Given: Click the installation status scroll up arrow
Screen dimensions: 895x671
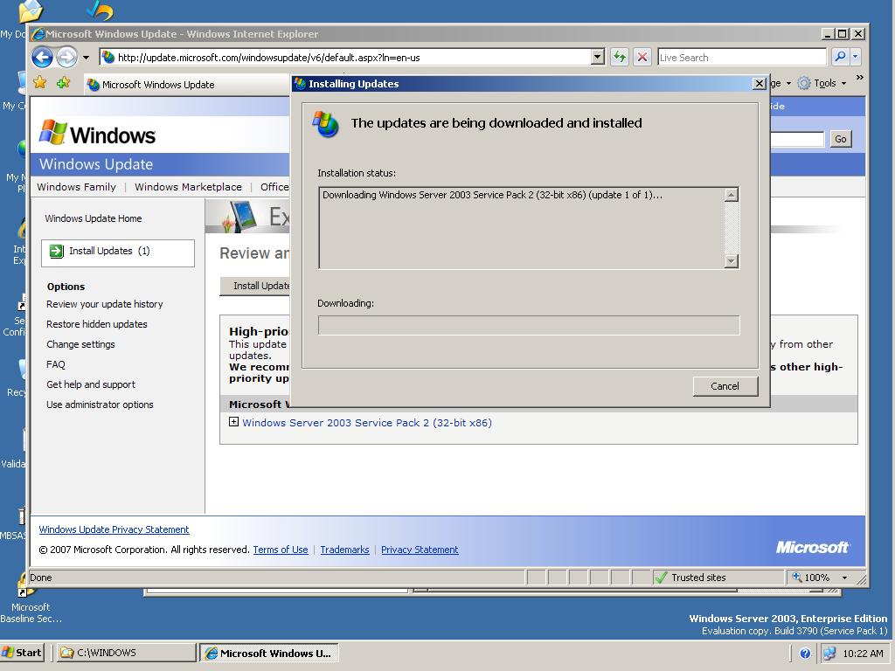Looking at the screenshot, I should (x=732, y=195).
